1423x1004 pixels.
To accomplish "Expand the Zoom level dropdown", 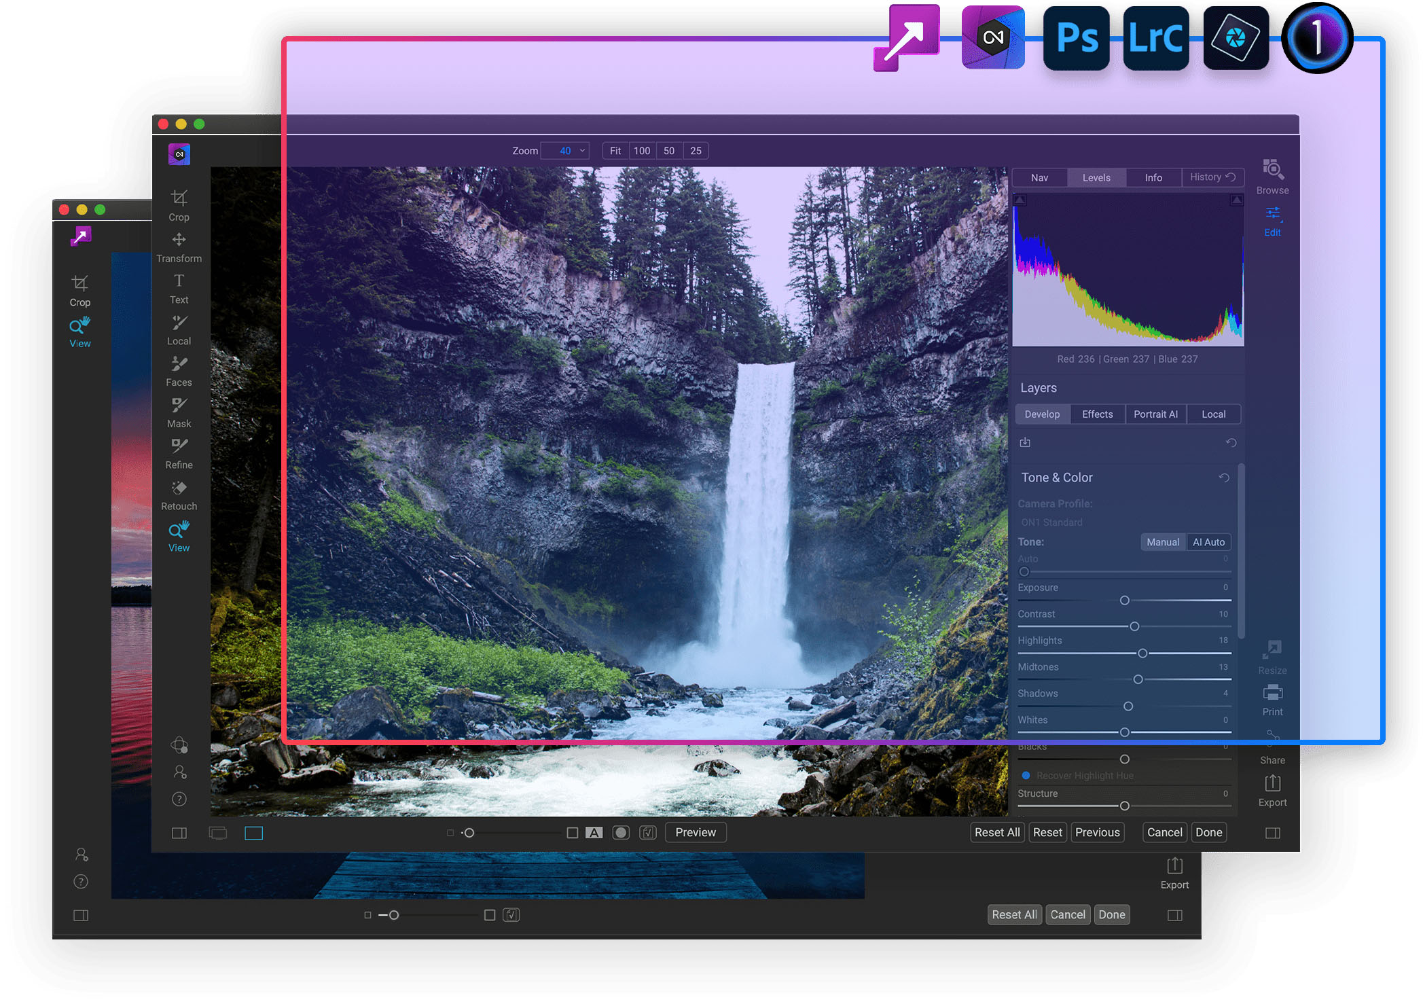I will click(x=576, y=151).
